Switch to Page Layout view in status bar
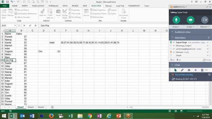The height and width of the screenshot is (119, 212). click(176, 111)
